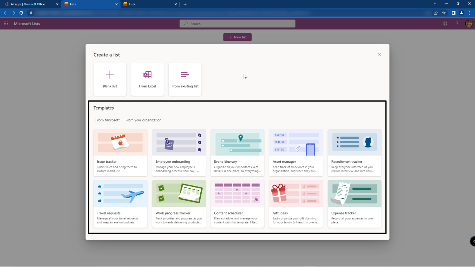475x267 pixels.
Task: Open the settings gear icon
Action: click(x=445, y=24)
